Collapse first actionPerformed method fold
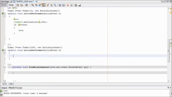This screenshot has width=172, height=97. (5, 13)
